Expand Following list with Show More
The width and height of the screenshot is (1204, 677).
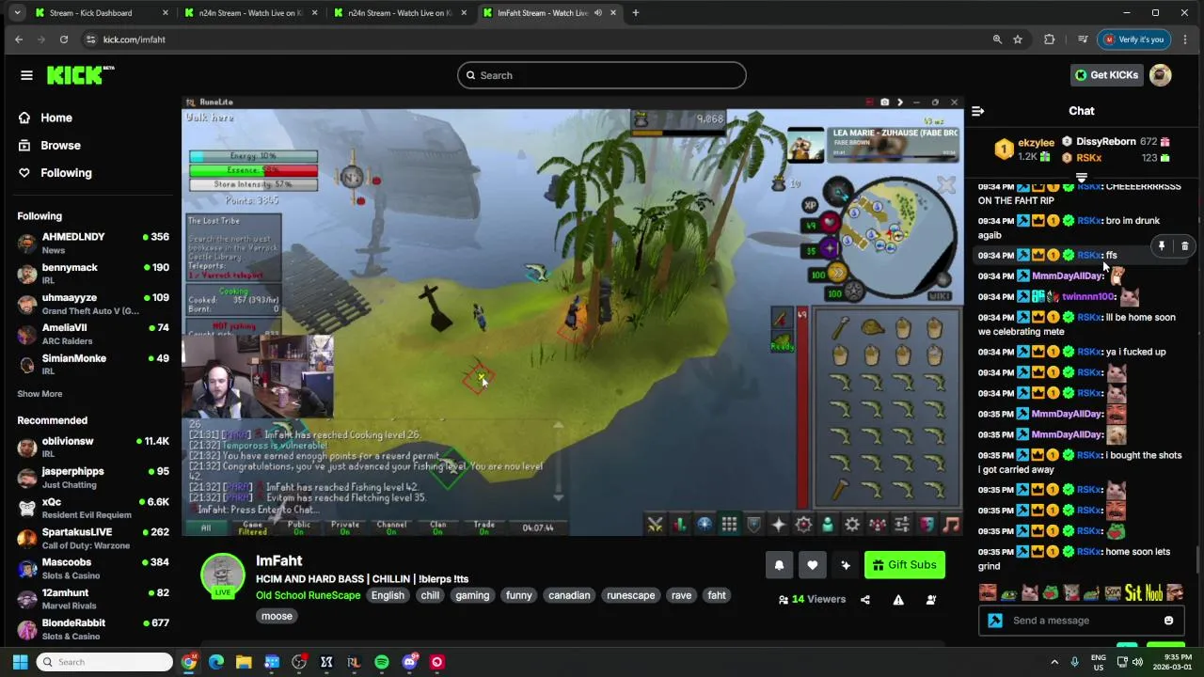tap(40, 394)
